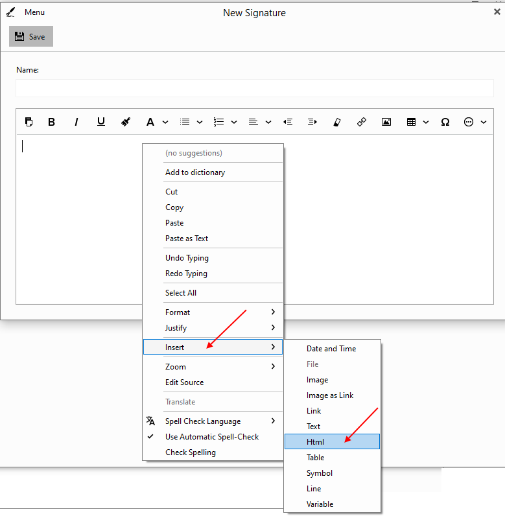Choose Image as Link
The height and width of the screenshot is (516, 505).
pyautogui.click(x=333, y=395)
